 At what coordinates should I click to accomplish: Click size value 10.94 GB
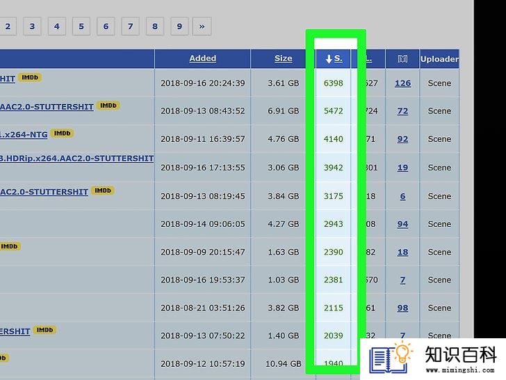[x=284, y=364]
